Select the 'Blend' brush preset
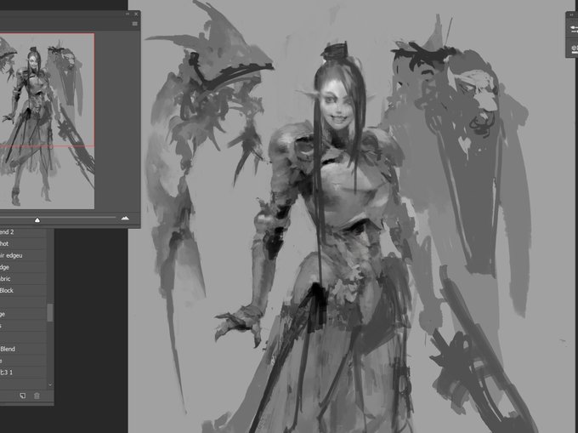The image size is (578, 433). coord(23,349)
